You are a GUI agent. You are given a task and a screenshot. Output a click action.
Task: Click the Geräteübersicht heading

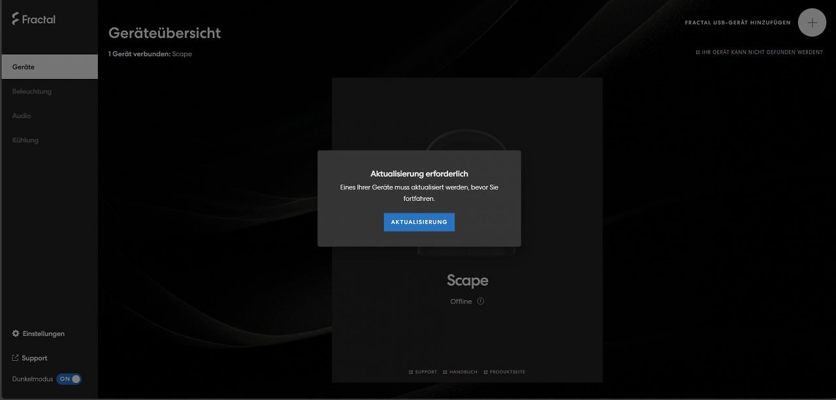point(165,33)
